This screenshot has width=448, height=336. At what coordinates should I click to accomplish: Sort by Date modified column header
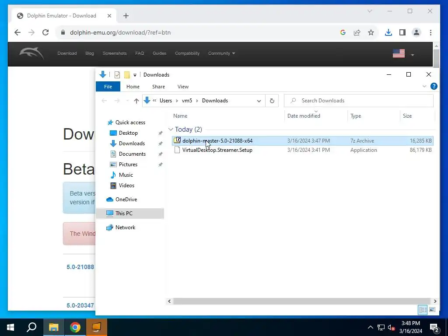pos(304,115)
